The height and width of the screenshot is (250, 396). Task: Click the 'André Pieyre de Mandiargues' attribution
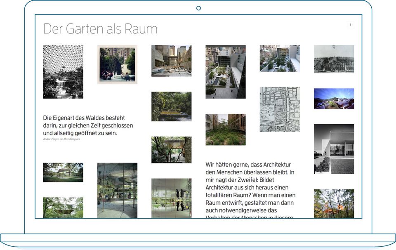[61, 139]
